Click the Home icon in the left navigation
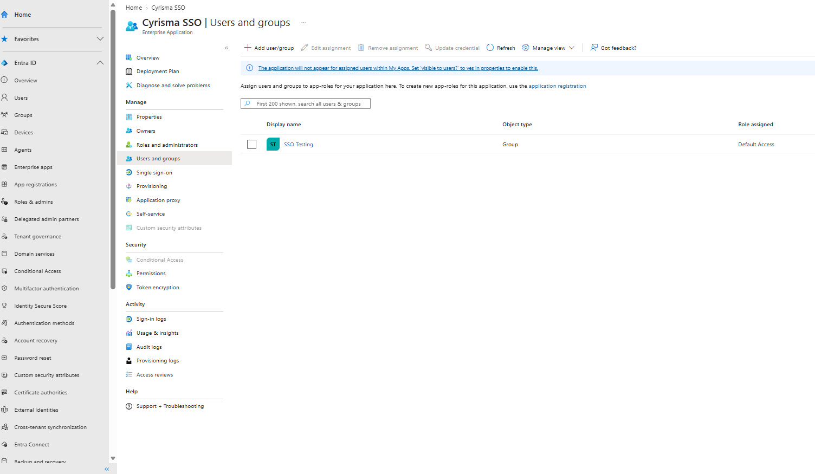This screenshot has width=815, height=474. pos(4,15)
